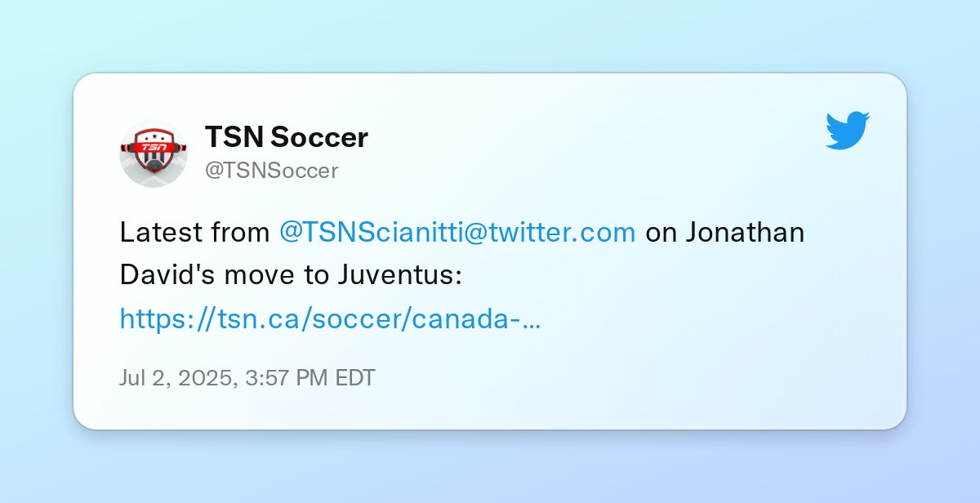
Task: Click the Jul 2, 2025 timestamp
Action: [x=247, y=378]
